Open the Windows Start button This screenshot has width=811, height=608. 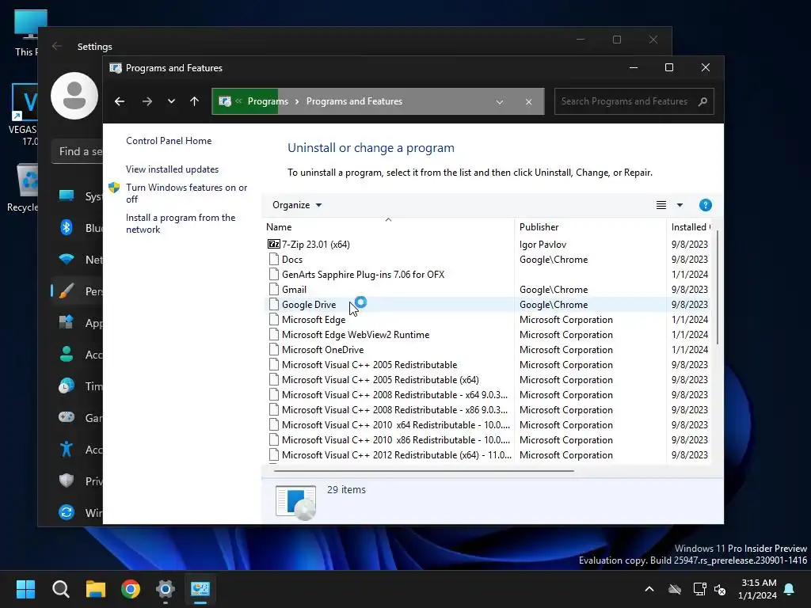coord(25,589)
